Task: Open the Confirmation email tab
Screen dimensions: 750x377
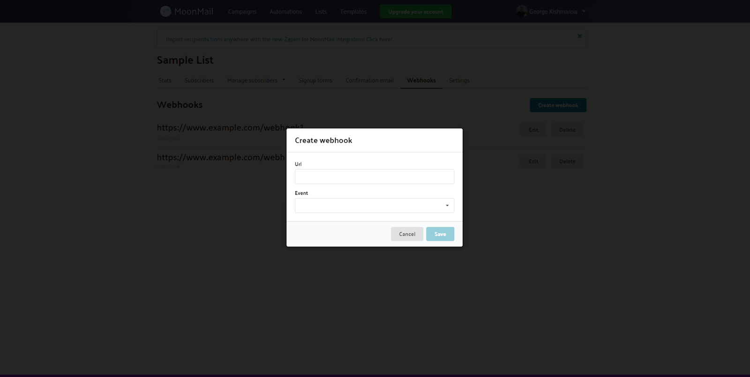Action: coord(369,81)
